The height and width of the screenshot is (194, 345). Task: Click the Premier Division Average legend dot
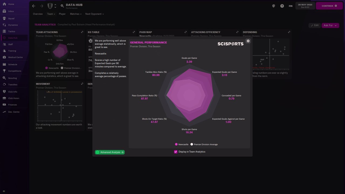[192, 144]
